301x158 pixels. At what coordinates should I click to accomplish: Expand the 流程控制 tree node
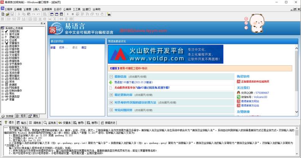click(x=3, y=31)
